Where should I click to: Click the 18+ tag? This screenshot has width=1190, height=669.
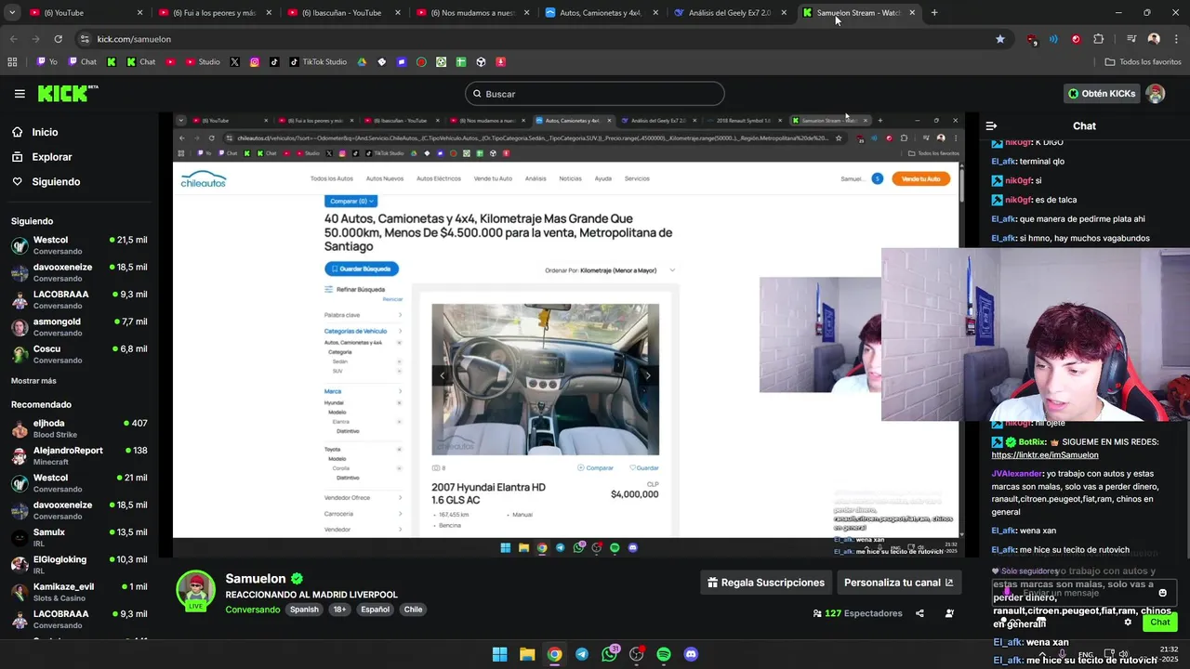tap(339, 610)
